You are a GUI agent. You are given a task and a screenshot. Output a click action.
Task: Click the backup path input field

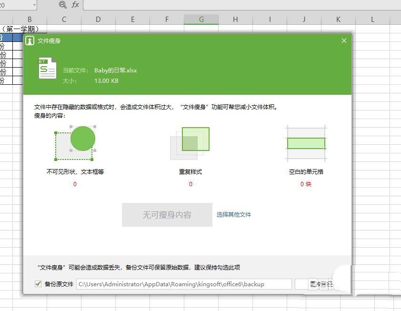(186, 284)
